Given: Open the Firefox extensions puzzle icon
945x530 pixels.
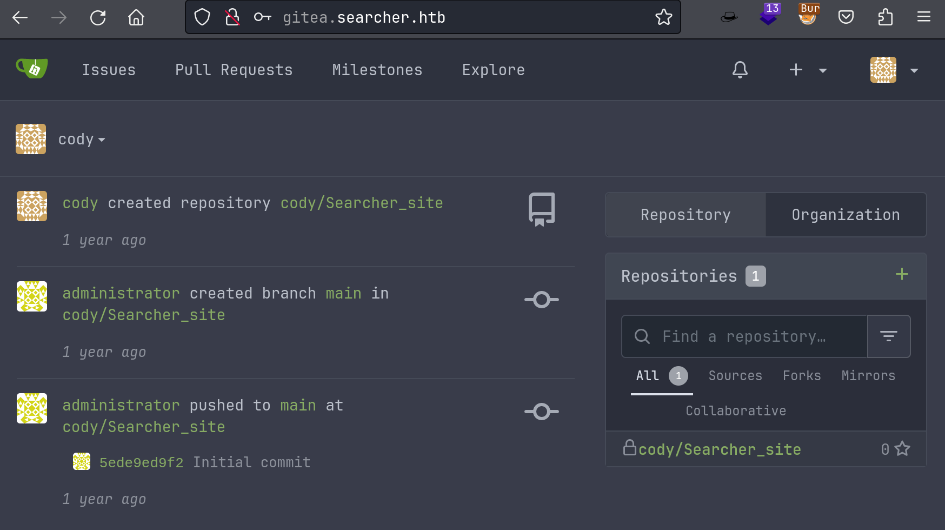Looking at the screenshot, I should pos(885,17).
